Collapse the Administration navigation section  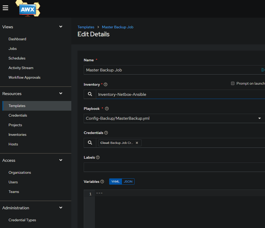coord(61,208)
